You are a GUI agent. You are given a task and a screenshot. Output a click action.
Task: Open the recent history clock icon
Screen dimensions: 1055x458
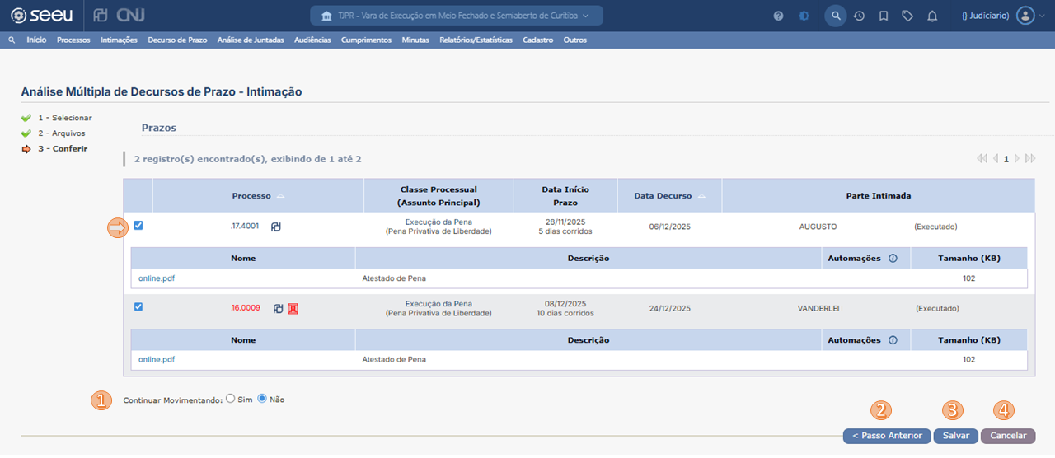click(x=859, y=16)
